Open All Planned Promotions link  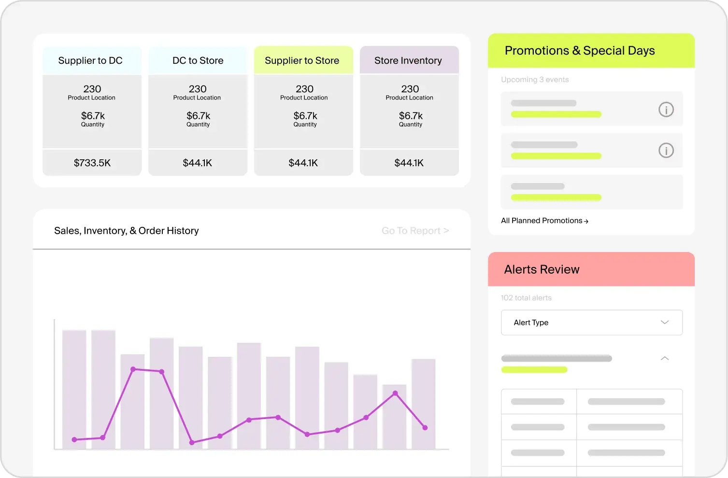pyautogui.click(x=544, y=221)
